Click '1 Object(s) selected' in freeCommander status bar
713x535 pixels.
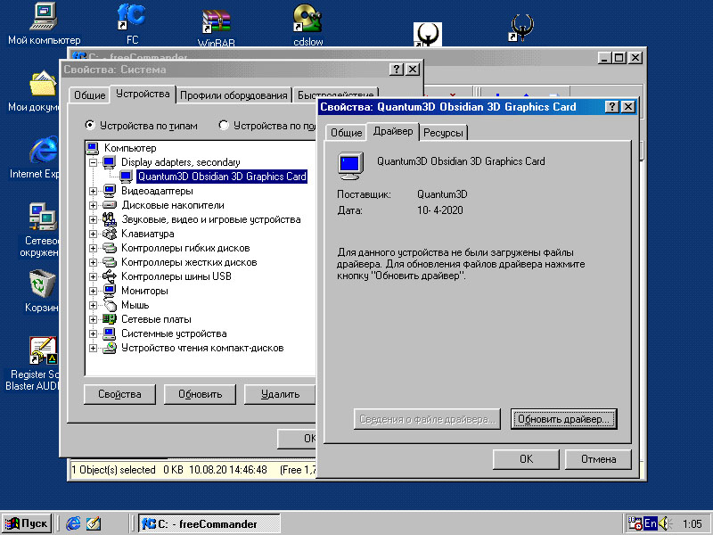pos(113,470)
